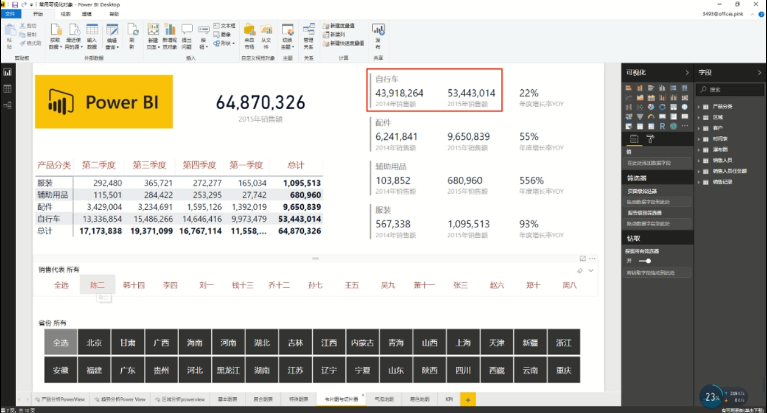The width and height of the screenshot is (767, 413).
Task: Add a new page with plus button
Action: (468, 400)
